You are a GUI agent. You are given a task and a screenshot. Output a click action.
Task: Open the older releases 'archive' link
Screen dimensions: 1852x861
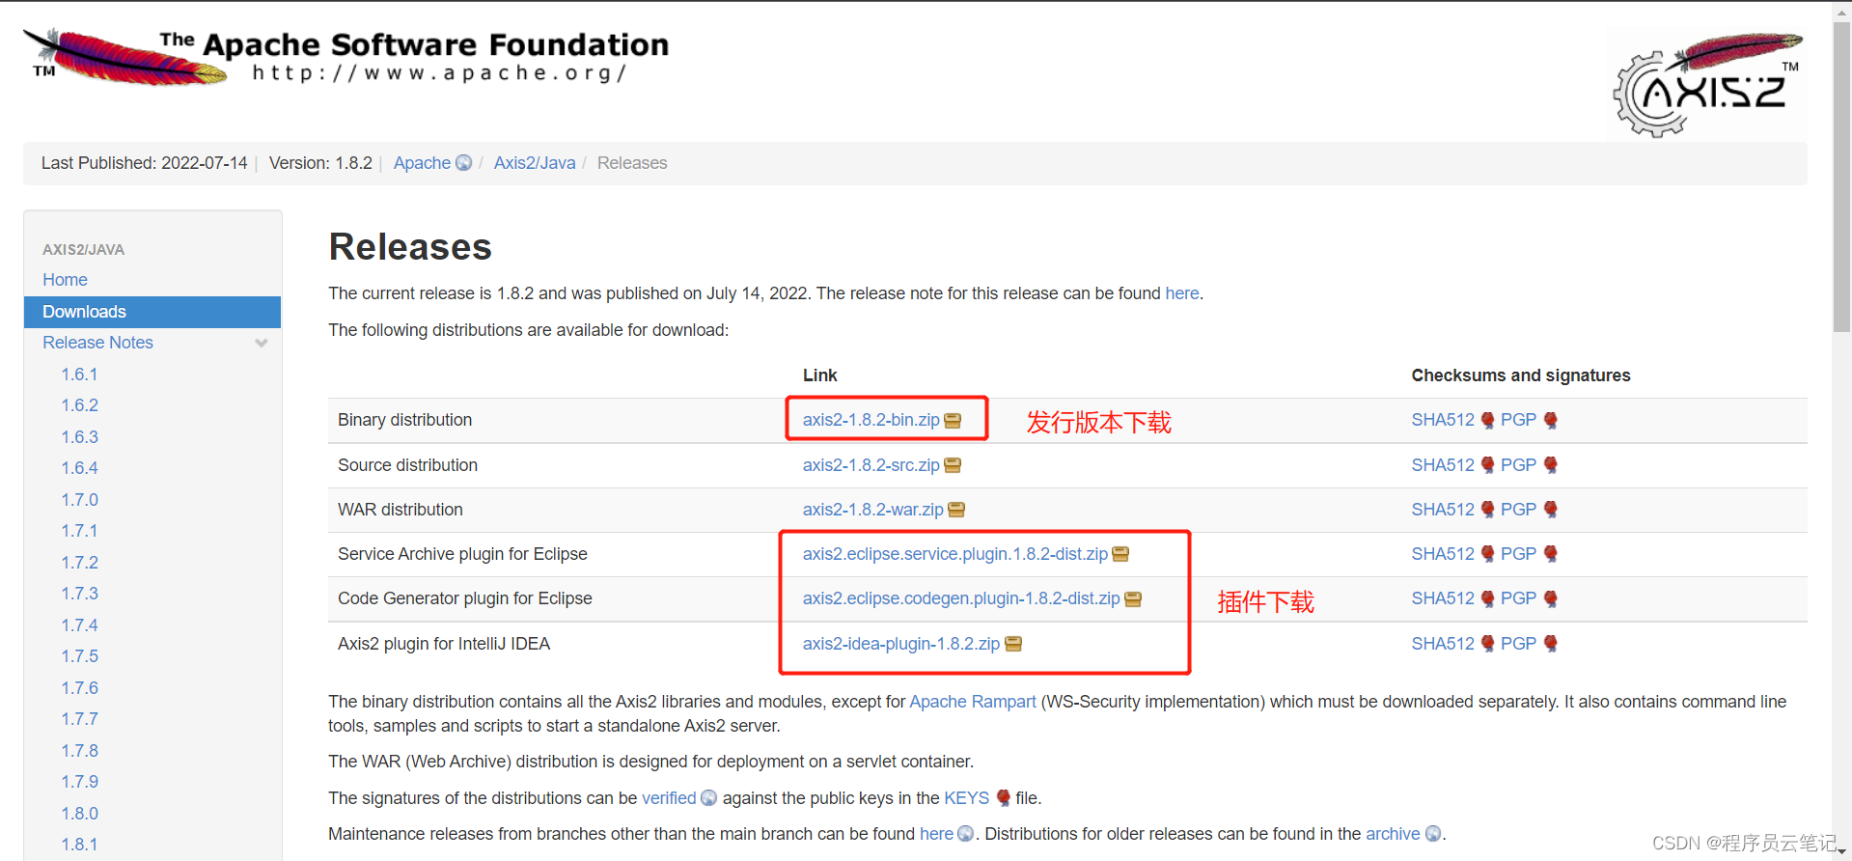coord(1393,834)
